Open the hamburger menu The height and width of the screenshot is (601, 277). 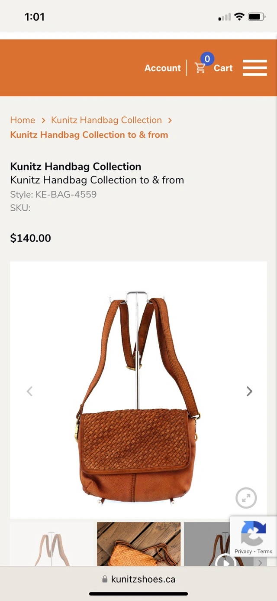point(254,68)
